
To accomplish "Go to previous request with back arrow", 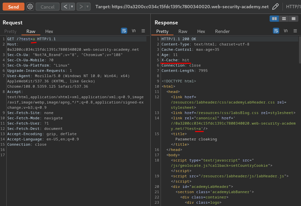I will [x=65, y=7].
